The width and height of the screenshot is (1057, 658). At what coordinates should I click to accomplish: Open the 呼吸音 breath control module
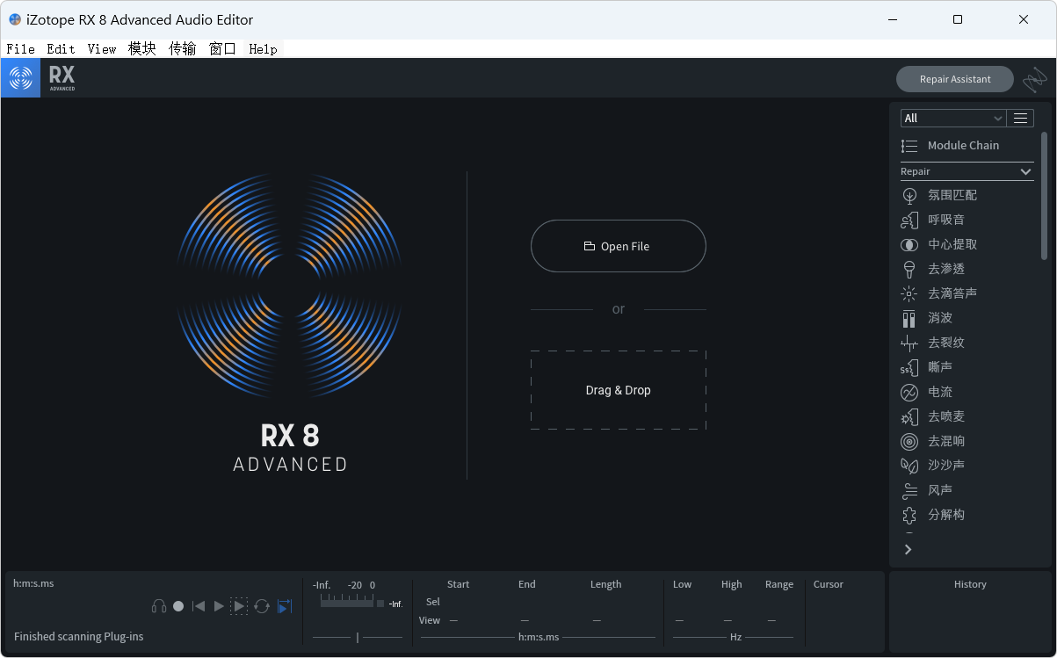967,220
